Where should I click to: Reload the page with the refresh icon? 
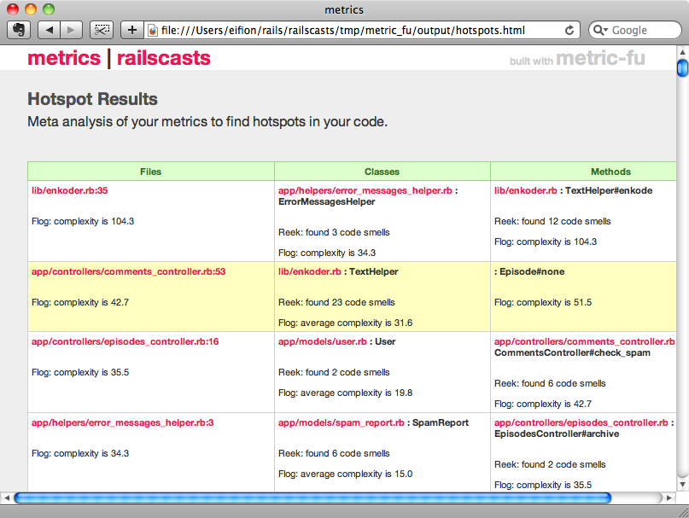coord(569,30)
